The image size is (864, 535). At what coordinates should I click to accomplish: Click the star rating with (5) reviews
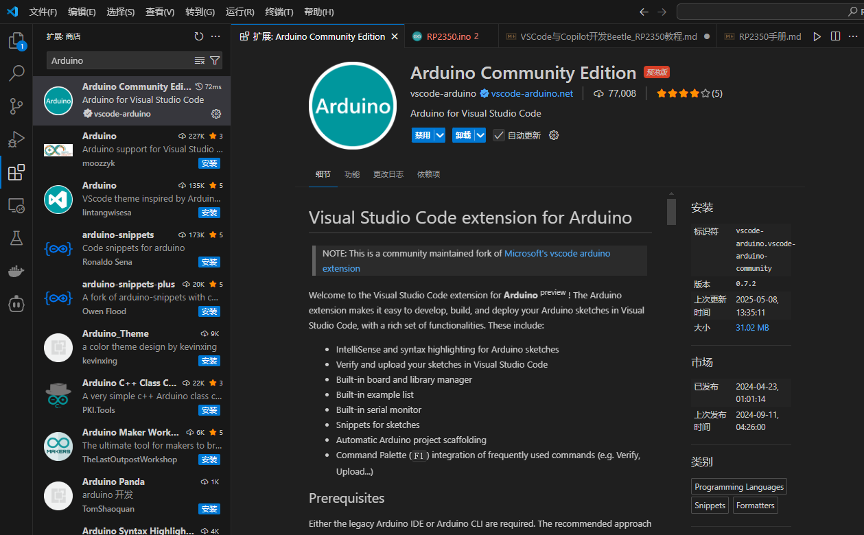(689, 93)
